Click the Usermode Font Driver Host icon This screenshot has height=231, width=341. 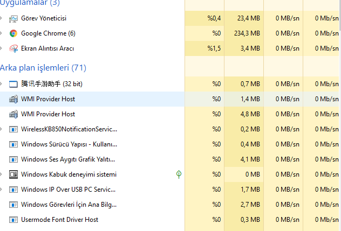13,220
